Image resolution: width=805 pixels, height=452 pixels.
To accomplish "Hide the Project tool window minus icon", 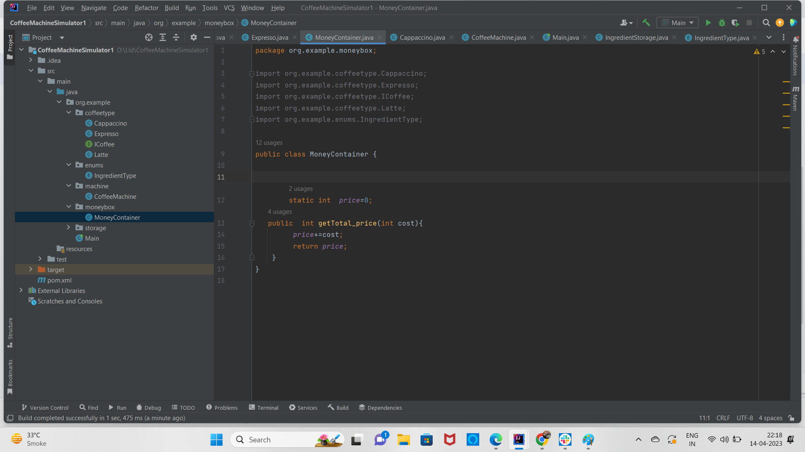I will click(207, 37).
